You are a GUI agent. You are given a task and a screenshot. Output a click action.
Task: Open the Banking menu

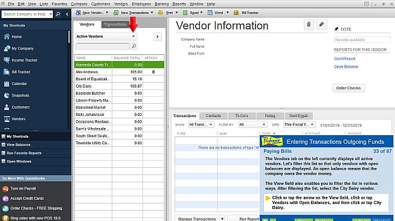(161, 4)
